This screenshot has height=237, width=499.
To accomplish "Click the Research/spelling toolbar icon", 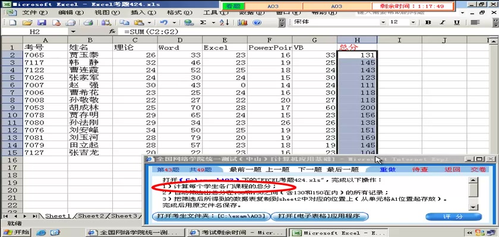I will 106,23.
